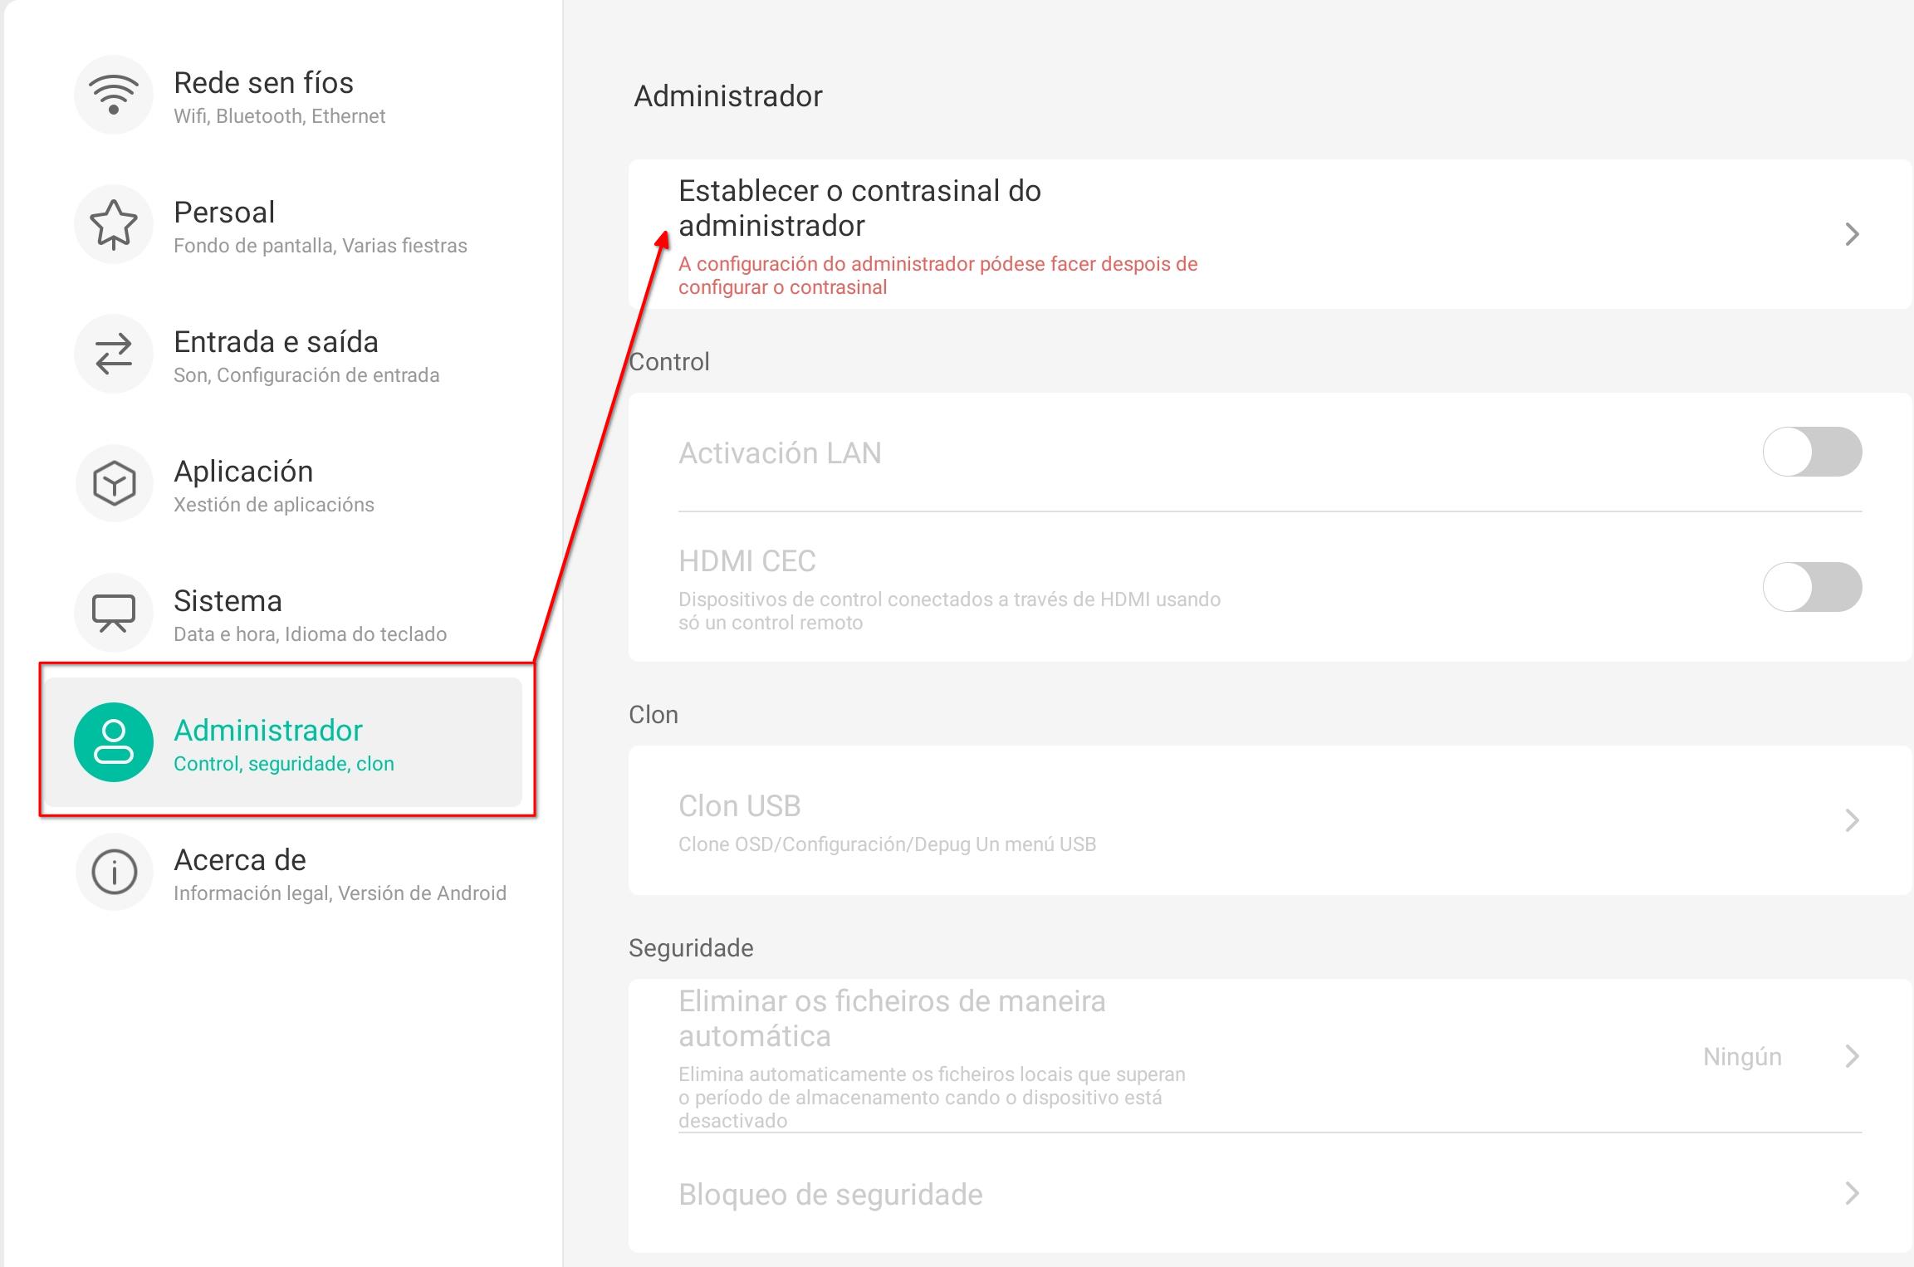Select the Rede sen fíos WiFi icon
The image size is (1914, 1267).
point(114,95)
